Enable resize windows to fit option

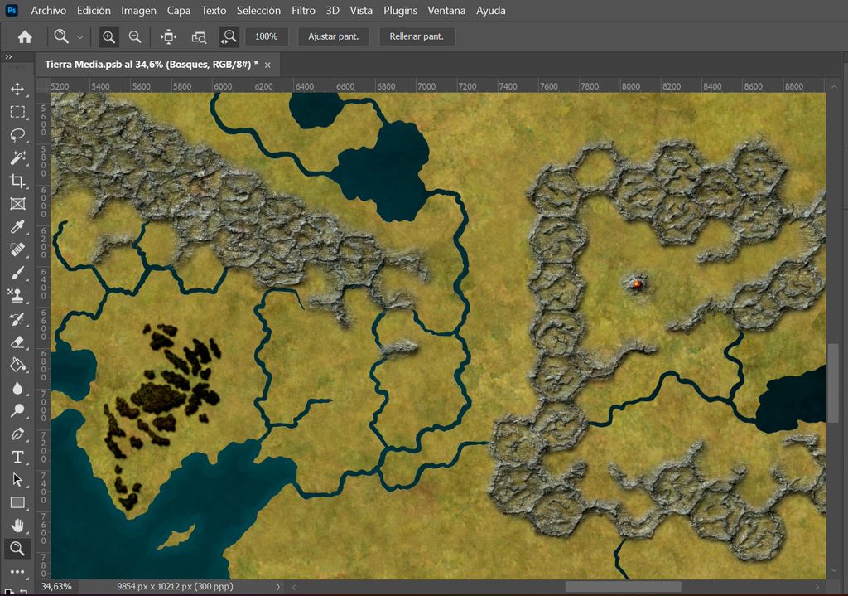click(168, 36)
